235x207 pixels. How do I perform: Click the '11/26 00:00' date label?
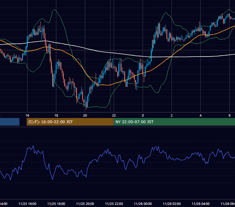[143, 204]
